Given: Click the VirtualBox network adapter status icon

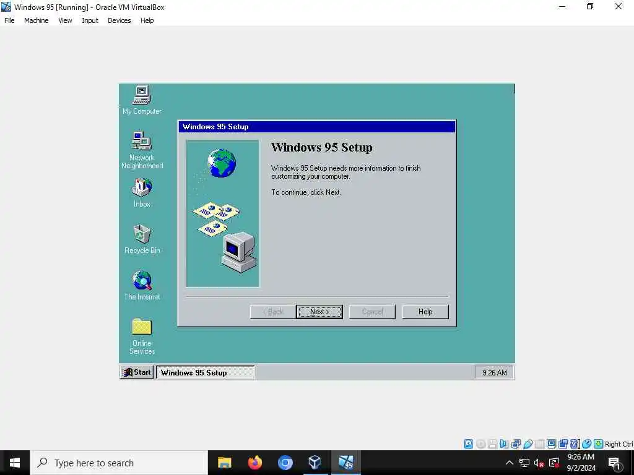Looking at the screenshot, I should click(x=516, y=444).
